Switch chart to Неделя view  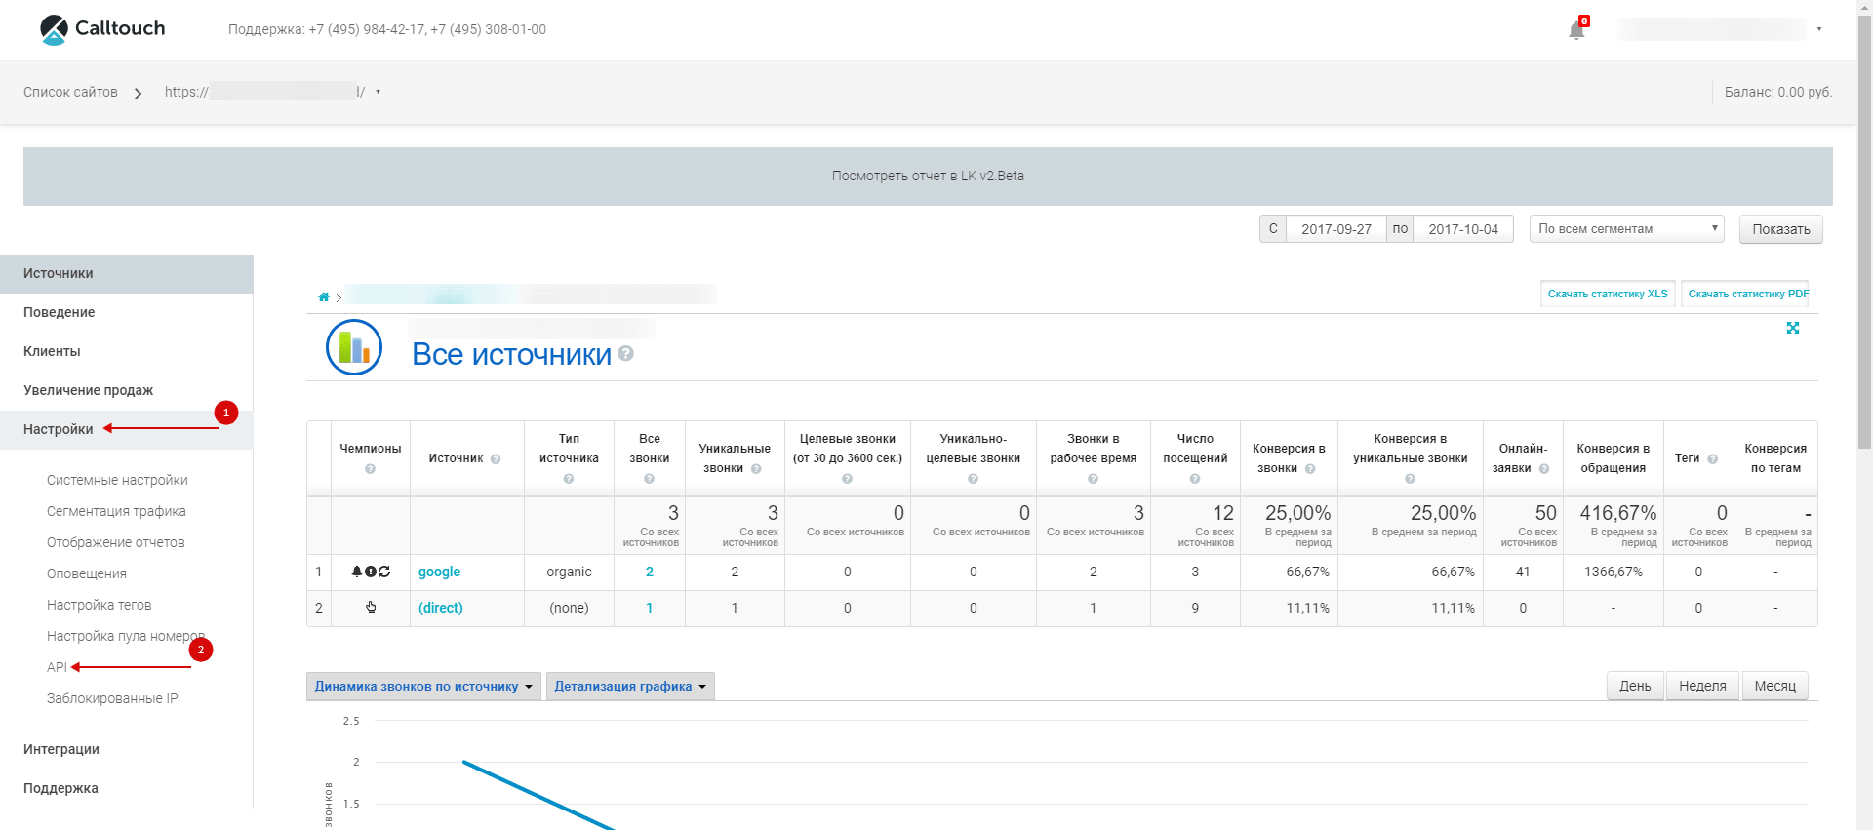pos(1702,686)
